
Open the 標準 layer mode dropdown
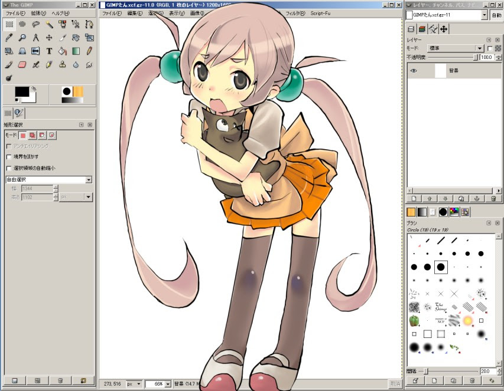click(x=456, y=48)
